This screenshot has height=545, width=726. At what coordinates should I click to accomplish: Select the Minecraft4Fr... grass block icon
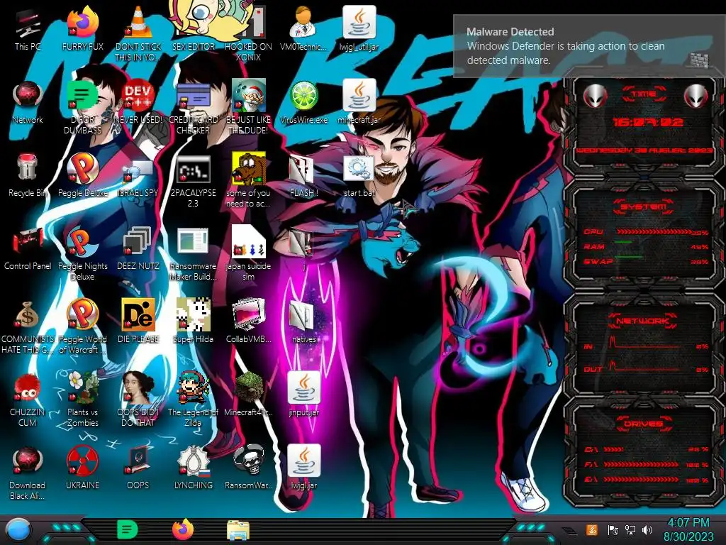pyautogui.click(x=248, y=395)
